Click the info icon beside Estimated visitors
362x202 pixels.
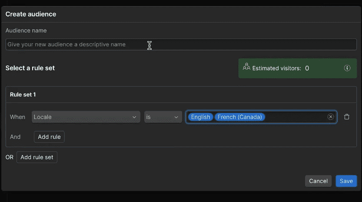click(347, 68)
